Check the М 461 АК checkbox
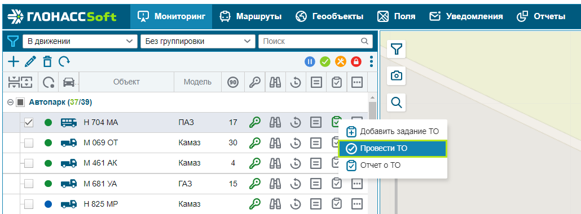581x214 pixels. 29,163
